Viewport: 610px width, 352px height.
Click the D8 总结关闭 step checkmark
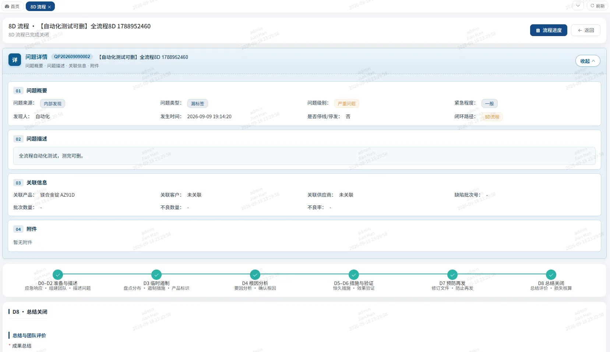pyautogui.click(x=551, y=275)
